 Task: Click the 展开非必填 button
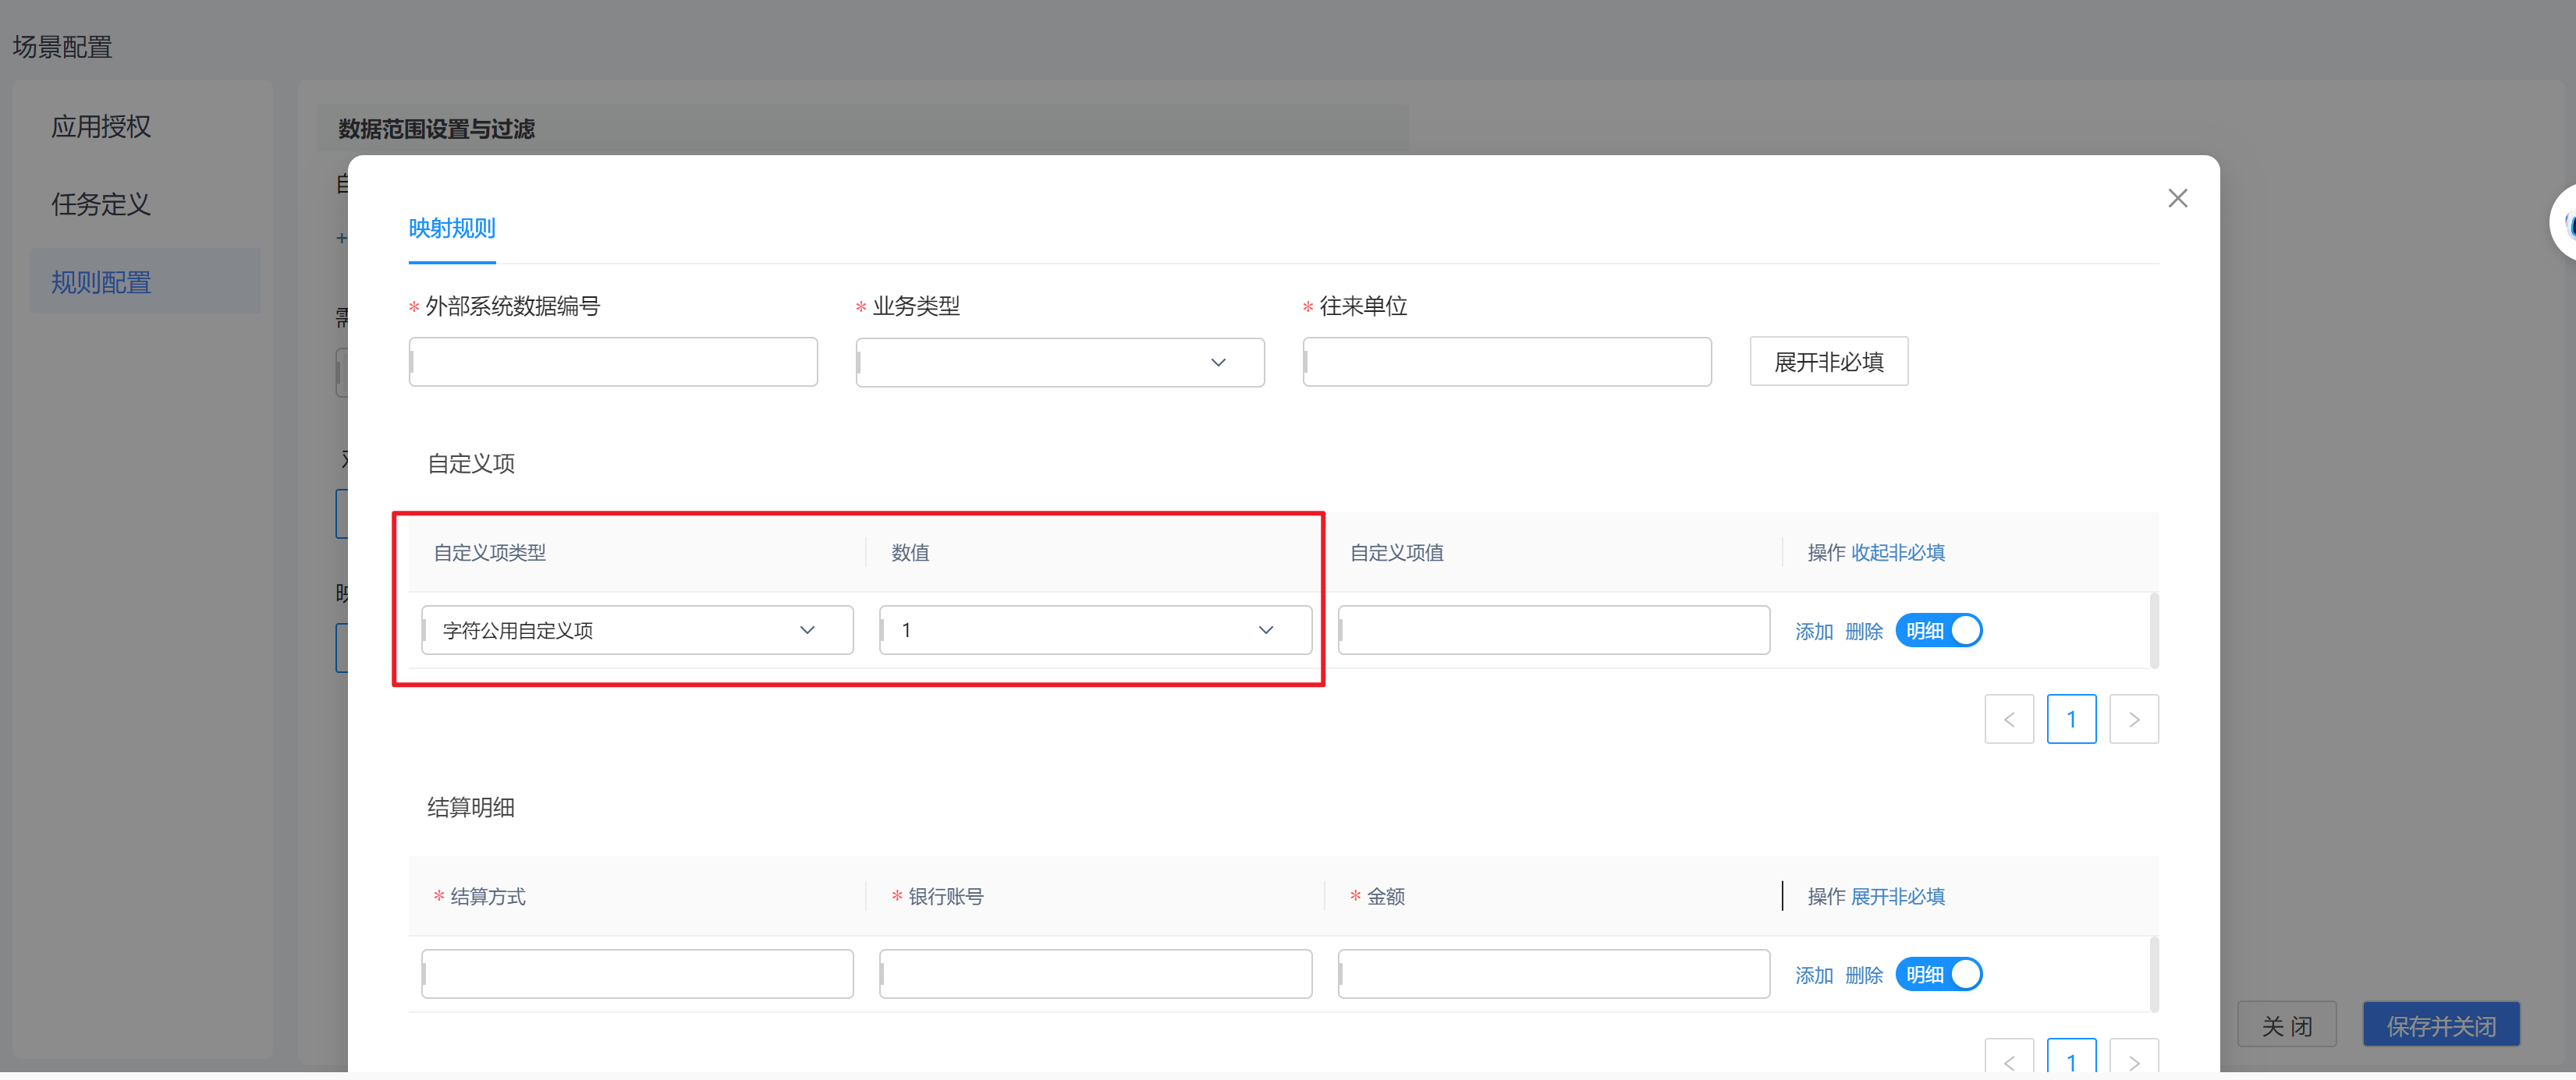click(1828, 362)
